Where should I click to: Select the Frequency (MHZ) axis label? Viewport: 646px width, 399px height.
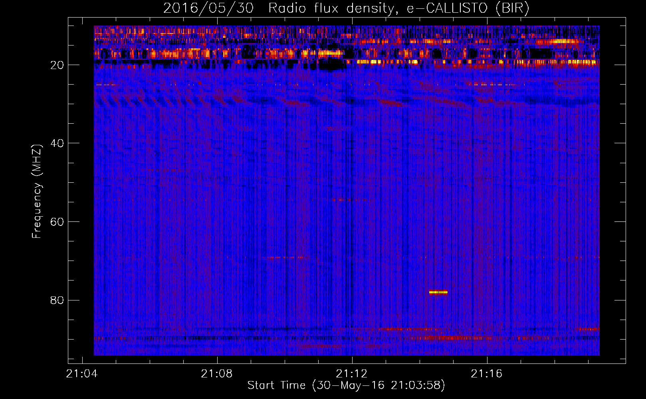[36, 191]
